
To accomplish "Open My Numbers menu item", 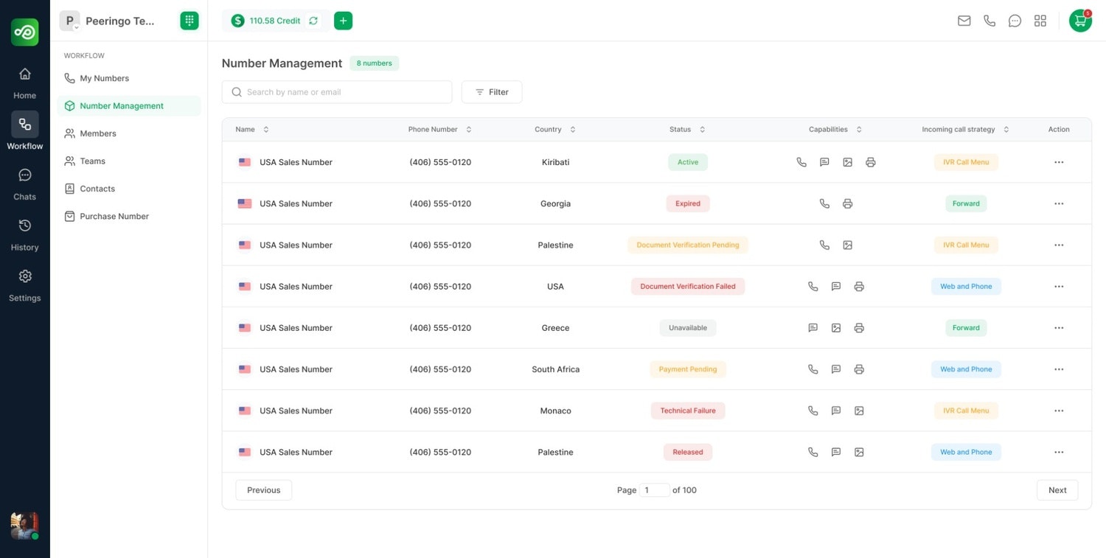I will tap(129, 78).
